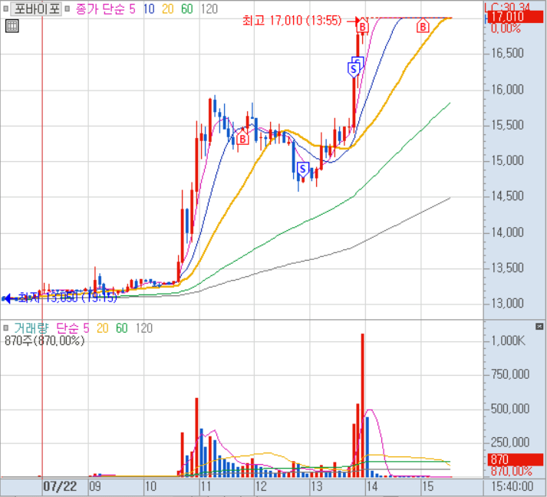Select the 07/22 date on time axis

point(60,487)
